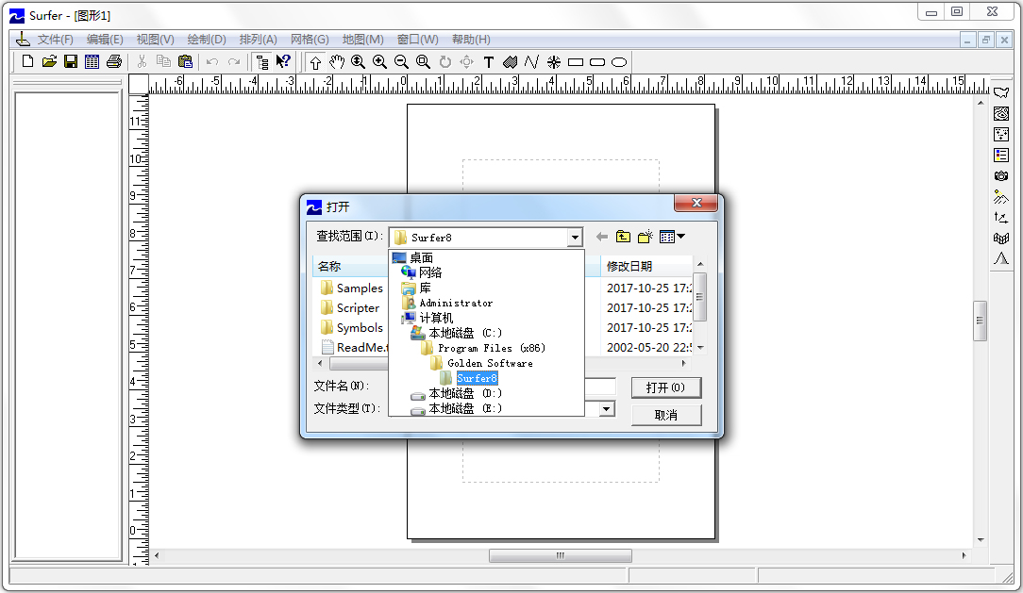Click the Zoom Rectangle icon
1023x593 pixels.
pos(424,62)
